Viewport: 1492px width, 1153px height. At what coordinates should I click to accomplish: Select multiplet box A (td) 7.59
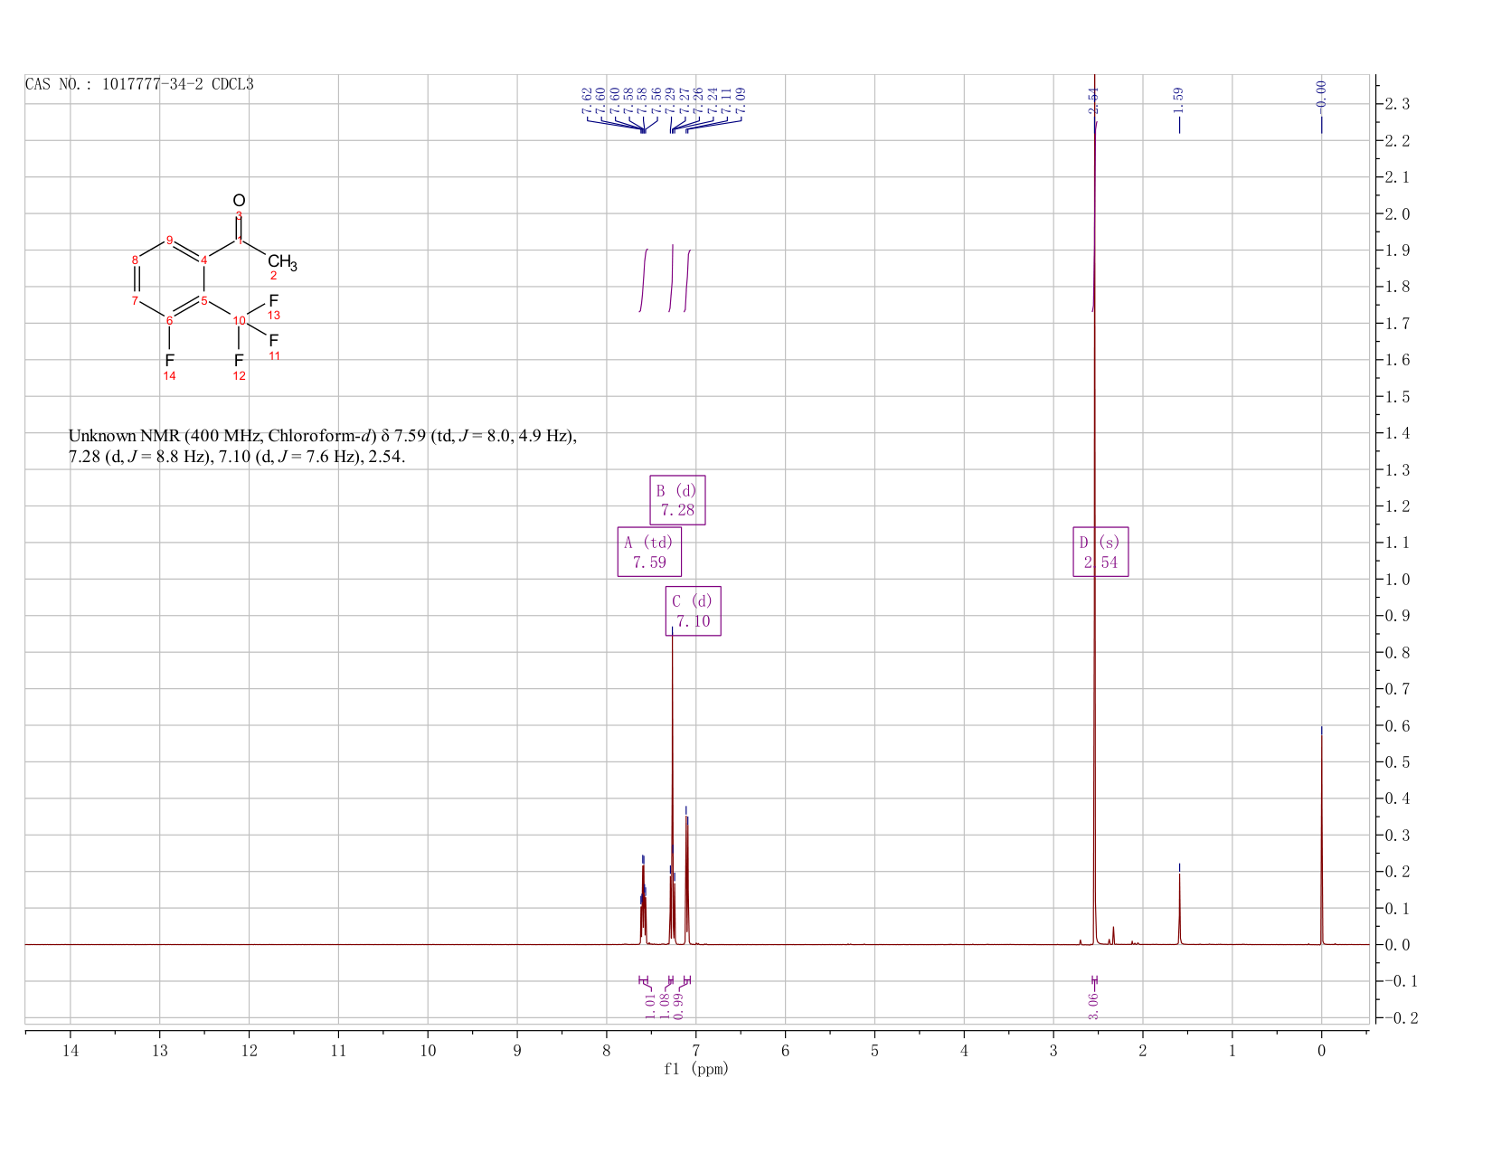pyautogui.click(x=649, y=552)
